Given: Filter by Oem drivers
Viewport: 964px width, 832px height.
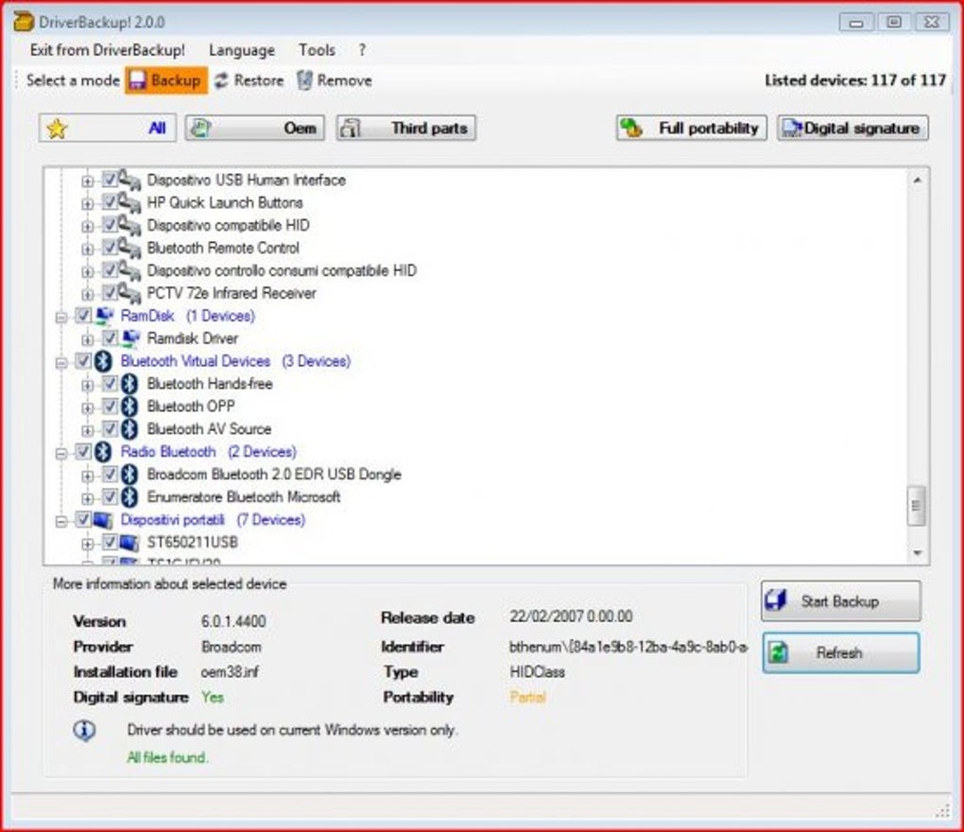Looking at the screenshot, I should click(254, 128).
